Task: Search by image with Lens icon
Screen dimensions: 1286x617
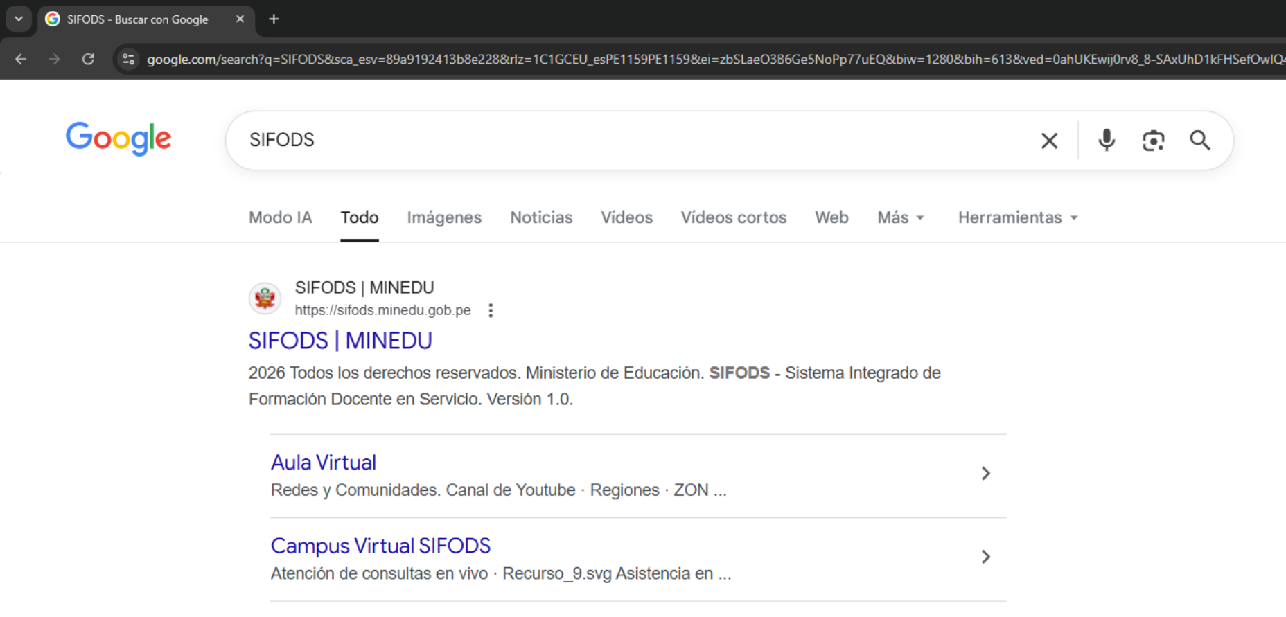Action: (x=1153, y=141)
